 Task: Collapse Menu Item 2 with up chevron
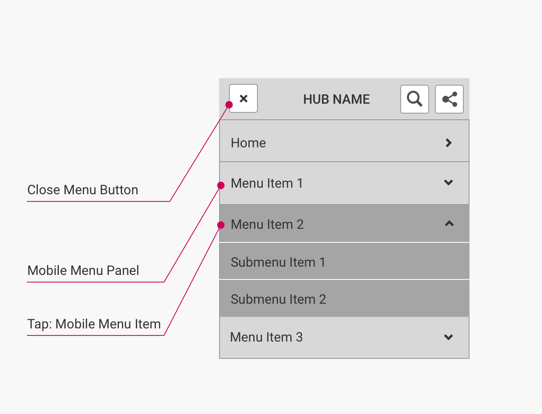coord(449,223)
